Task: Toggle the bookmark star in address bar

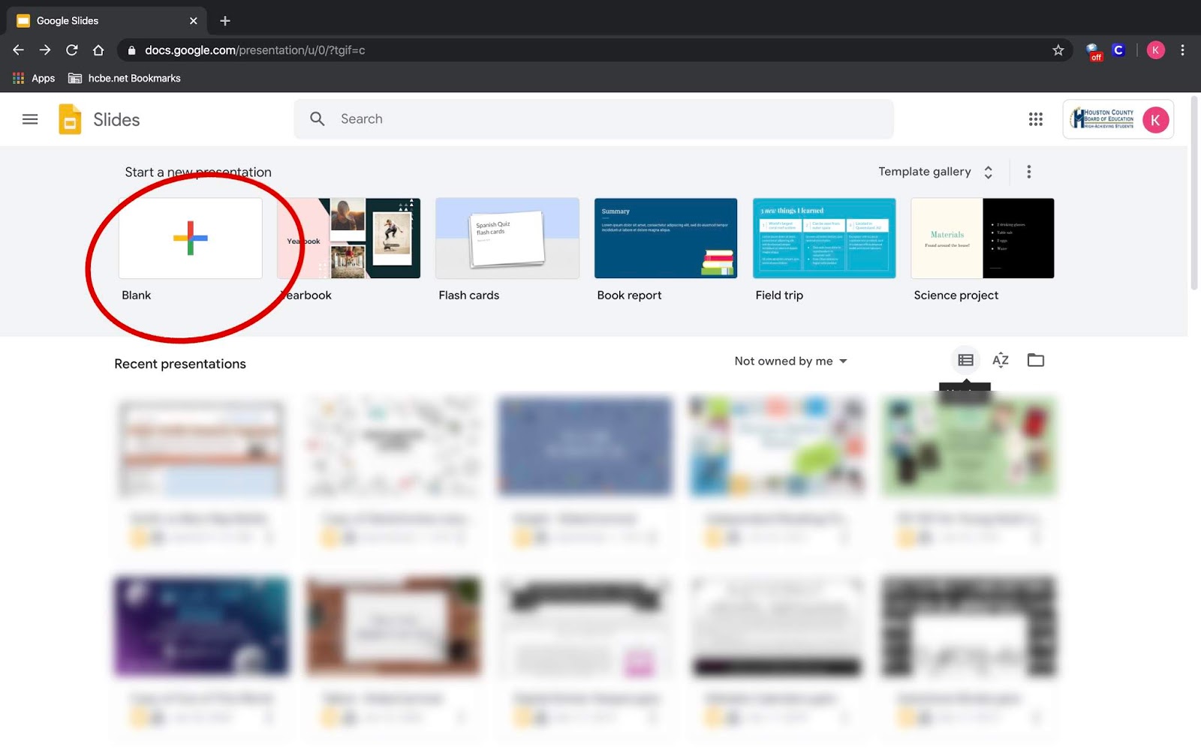Action: pos(1058,50)
